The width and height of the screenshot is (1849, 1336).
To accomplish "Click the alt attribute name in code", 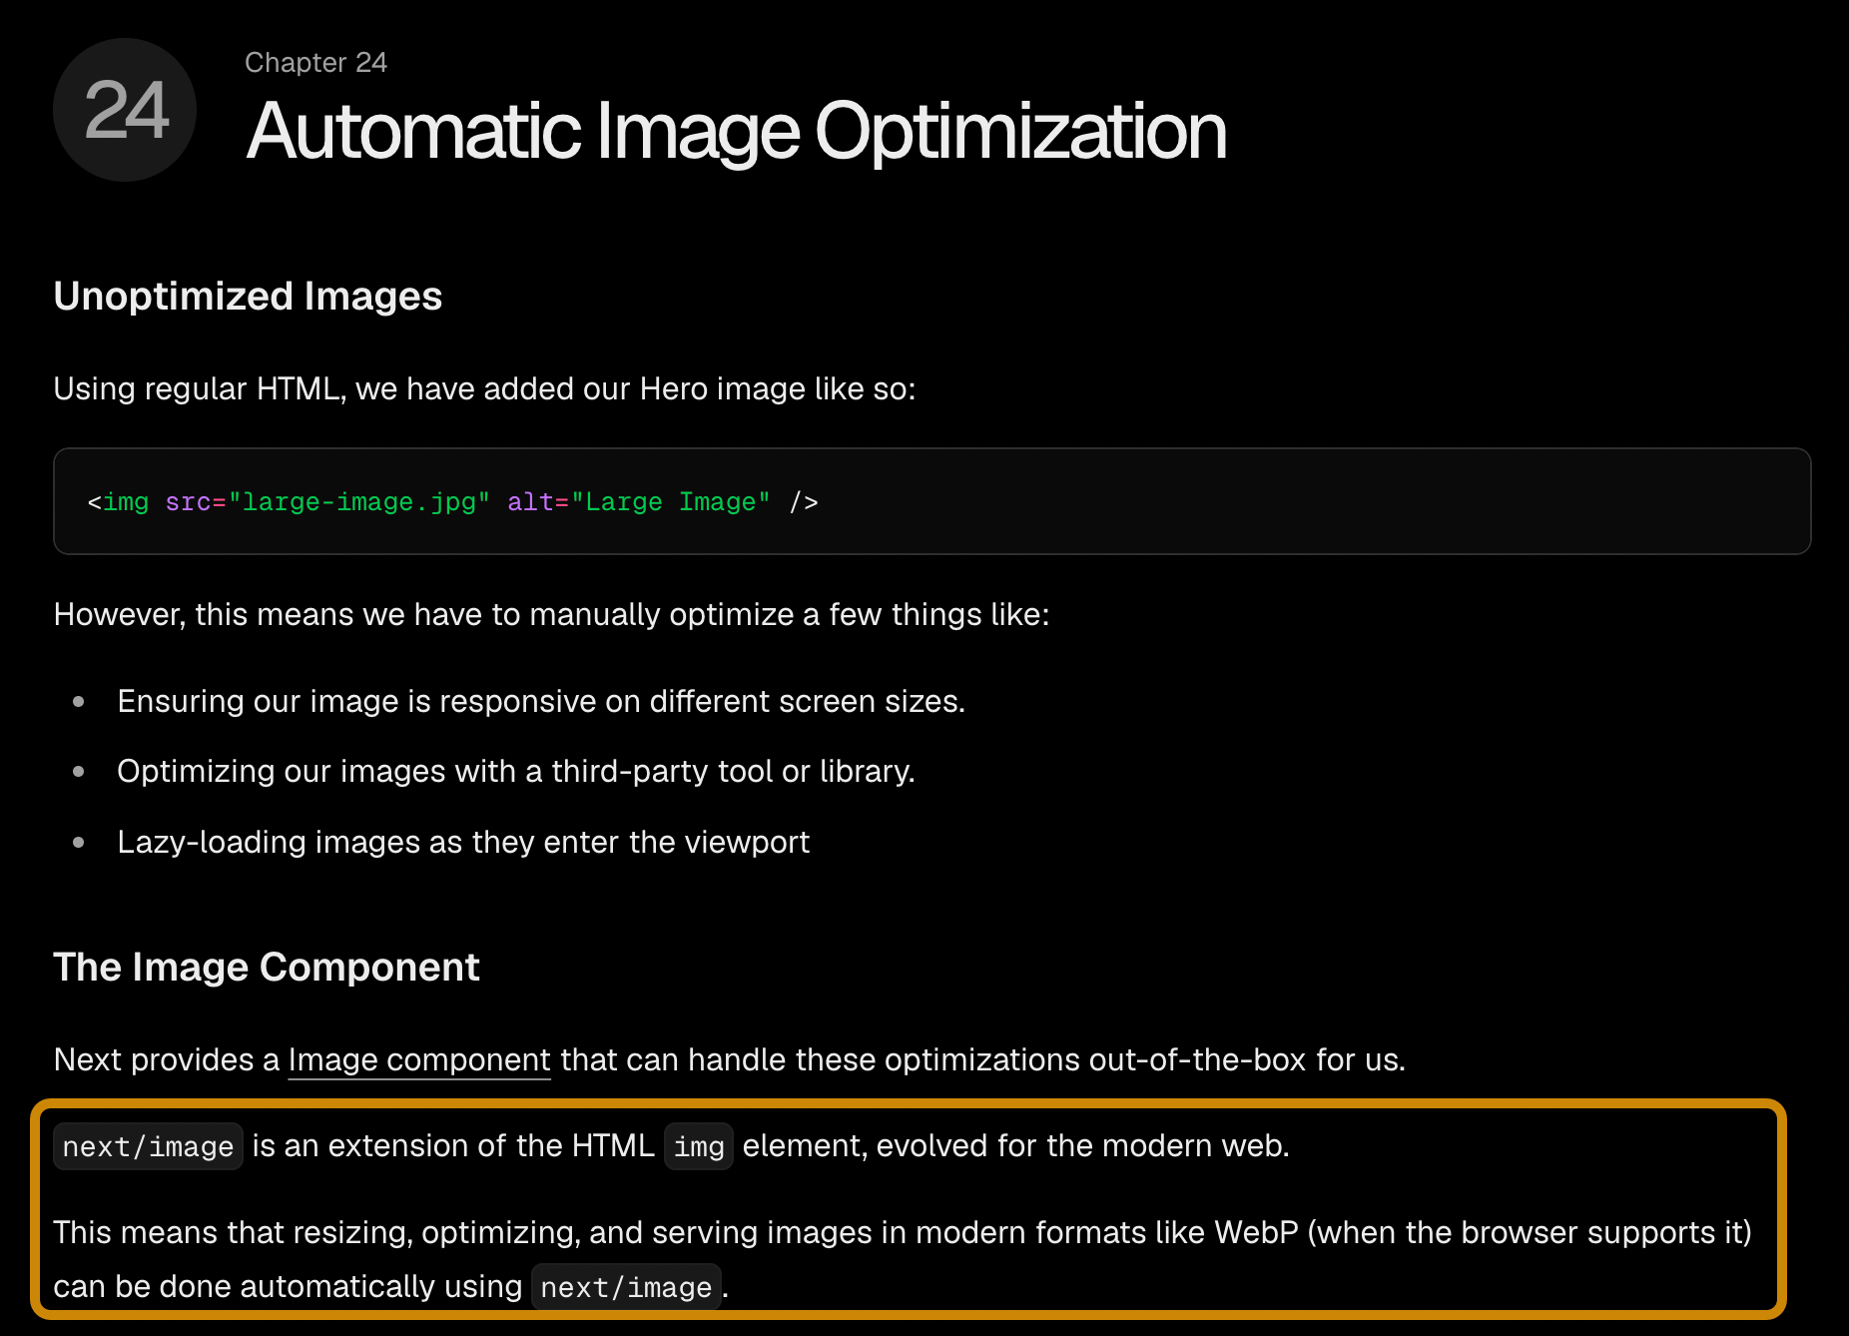I will pos(530,502).
